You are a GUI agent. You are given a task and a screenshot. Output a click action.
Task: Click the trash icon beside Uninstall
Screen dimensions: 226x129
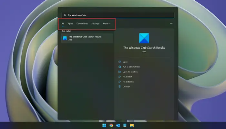(119, 87)
